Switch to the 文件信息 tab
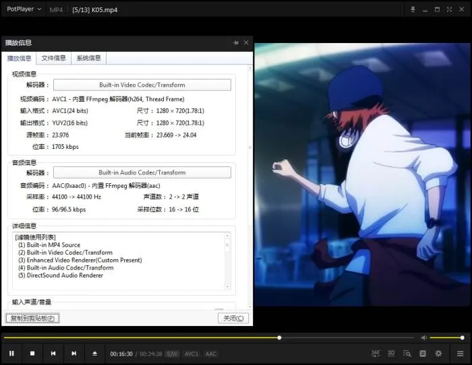 click(x=53, y=58)
